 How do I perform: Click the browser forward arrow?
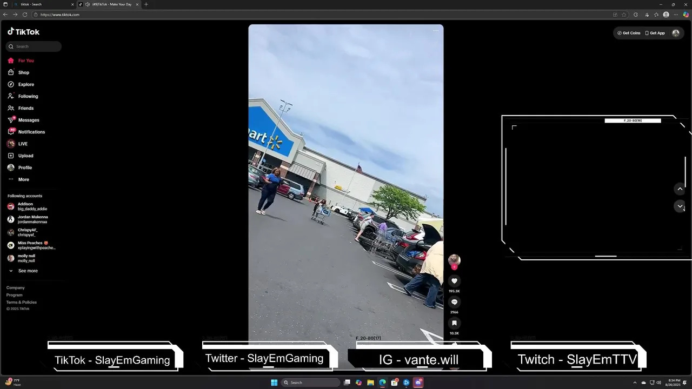(15, 15)
